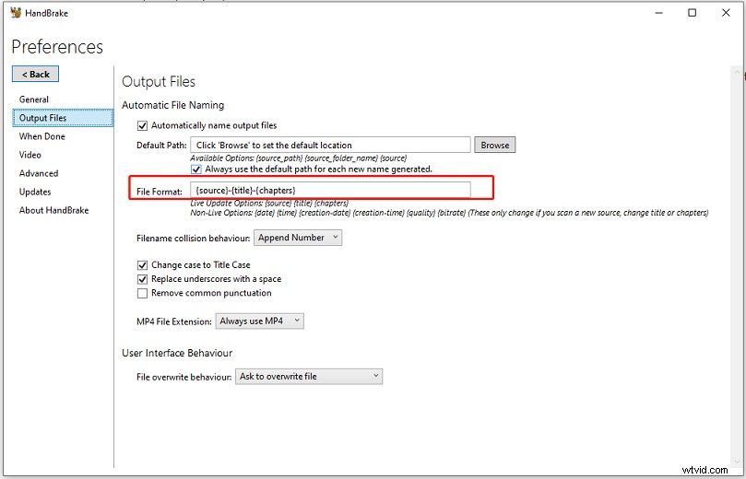Open the General preferences section
Screen dimensions: 746x479
point(34,99)
